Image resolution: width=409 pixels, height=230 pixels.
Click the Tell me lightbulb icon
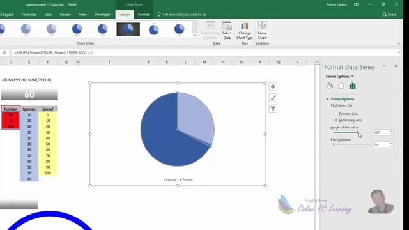[x=159, y=14]
